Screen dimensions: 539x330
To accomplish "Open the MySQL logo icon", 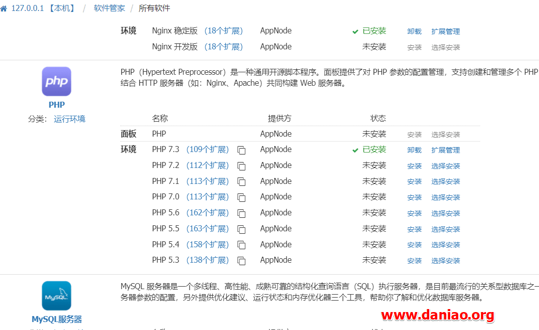I will (x=56, y=296).
